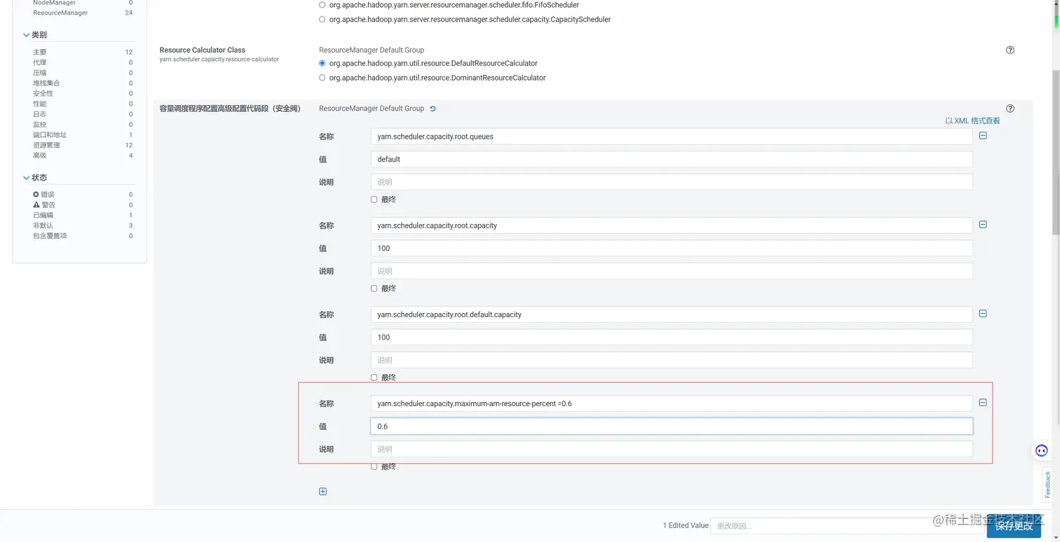Add a new property with the plus icon
The height and width of the screenshot is (542, 1060).
point(322,492)
